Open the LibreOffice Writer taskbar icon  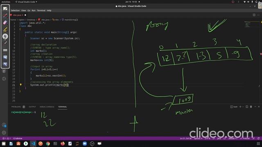tap(11, 143)
